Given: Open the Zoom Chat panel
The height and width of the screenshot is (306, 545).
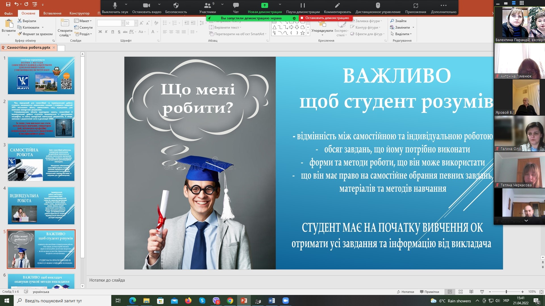Looking at the screenshot, I should tap(236, 6).
